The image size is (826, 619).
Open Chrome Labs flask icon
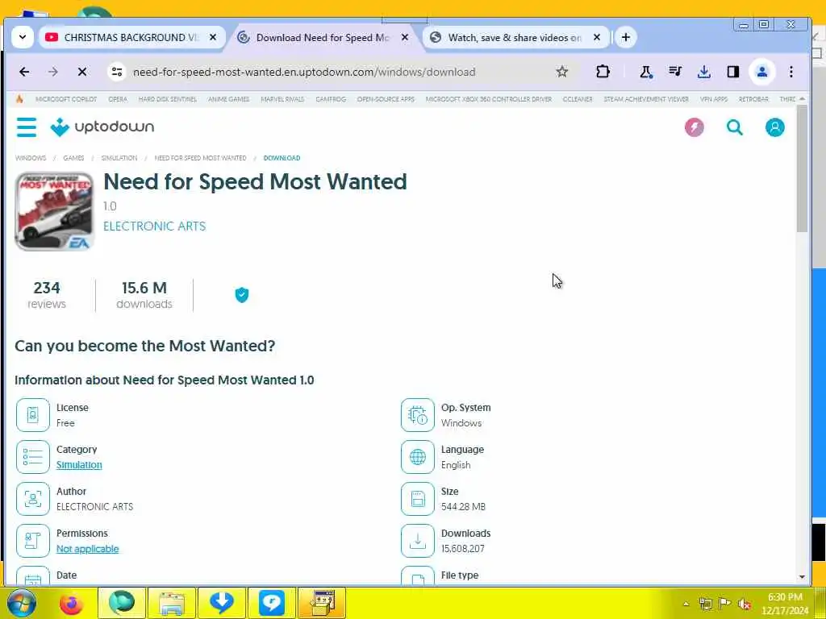pos(646,72)
